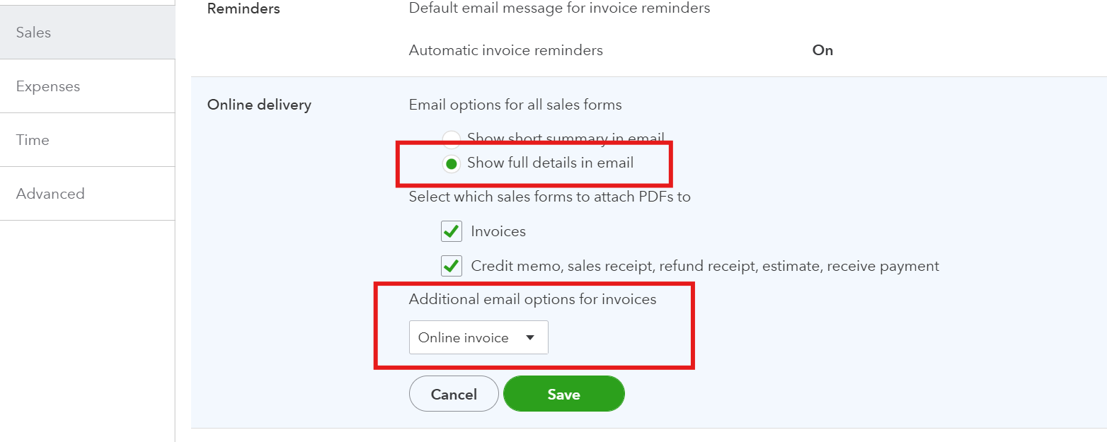The width and height of the screenshot is (1107, 442).
Task: Click Select which sales forms to attach PDFs label
Action: [x=549, y=197]
